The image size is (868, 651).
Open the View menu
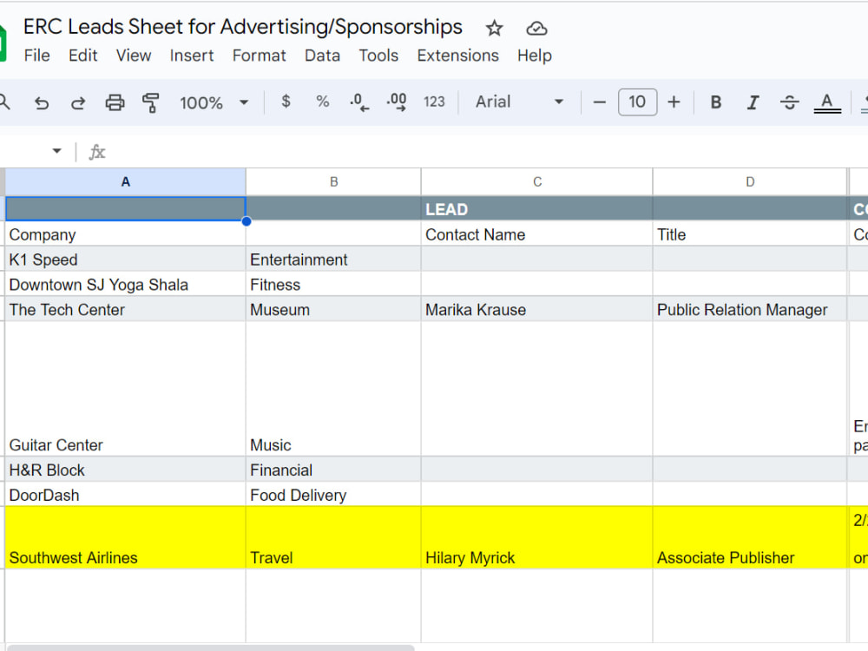[x=134, y=56]
